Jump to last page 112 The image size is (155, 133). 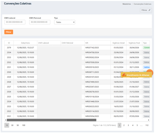point(147,125)
